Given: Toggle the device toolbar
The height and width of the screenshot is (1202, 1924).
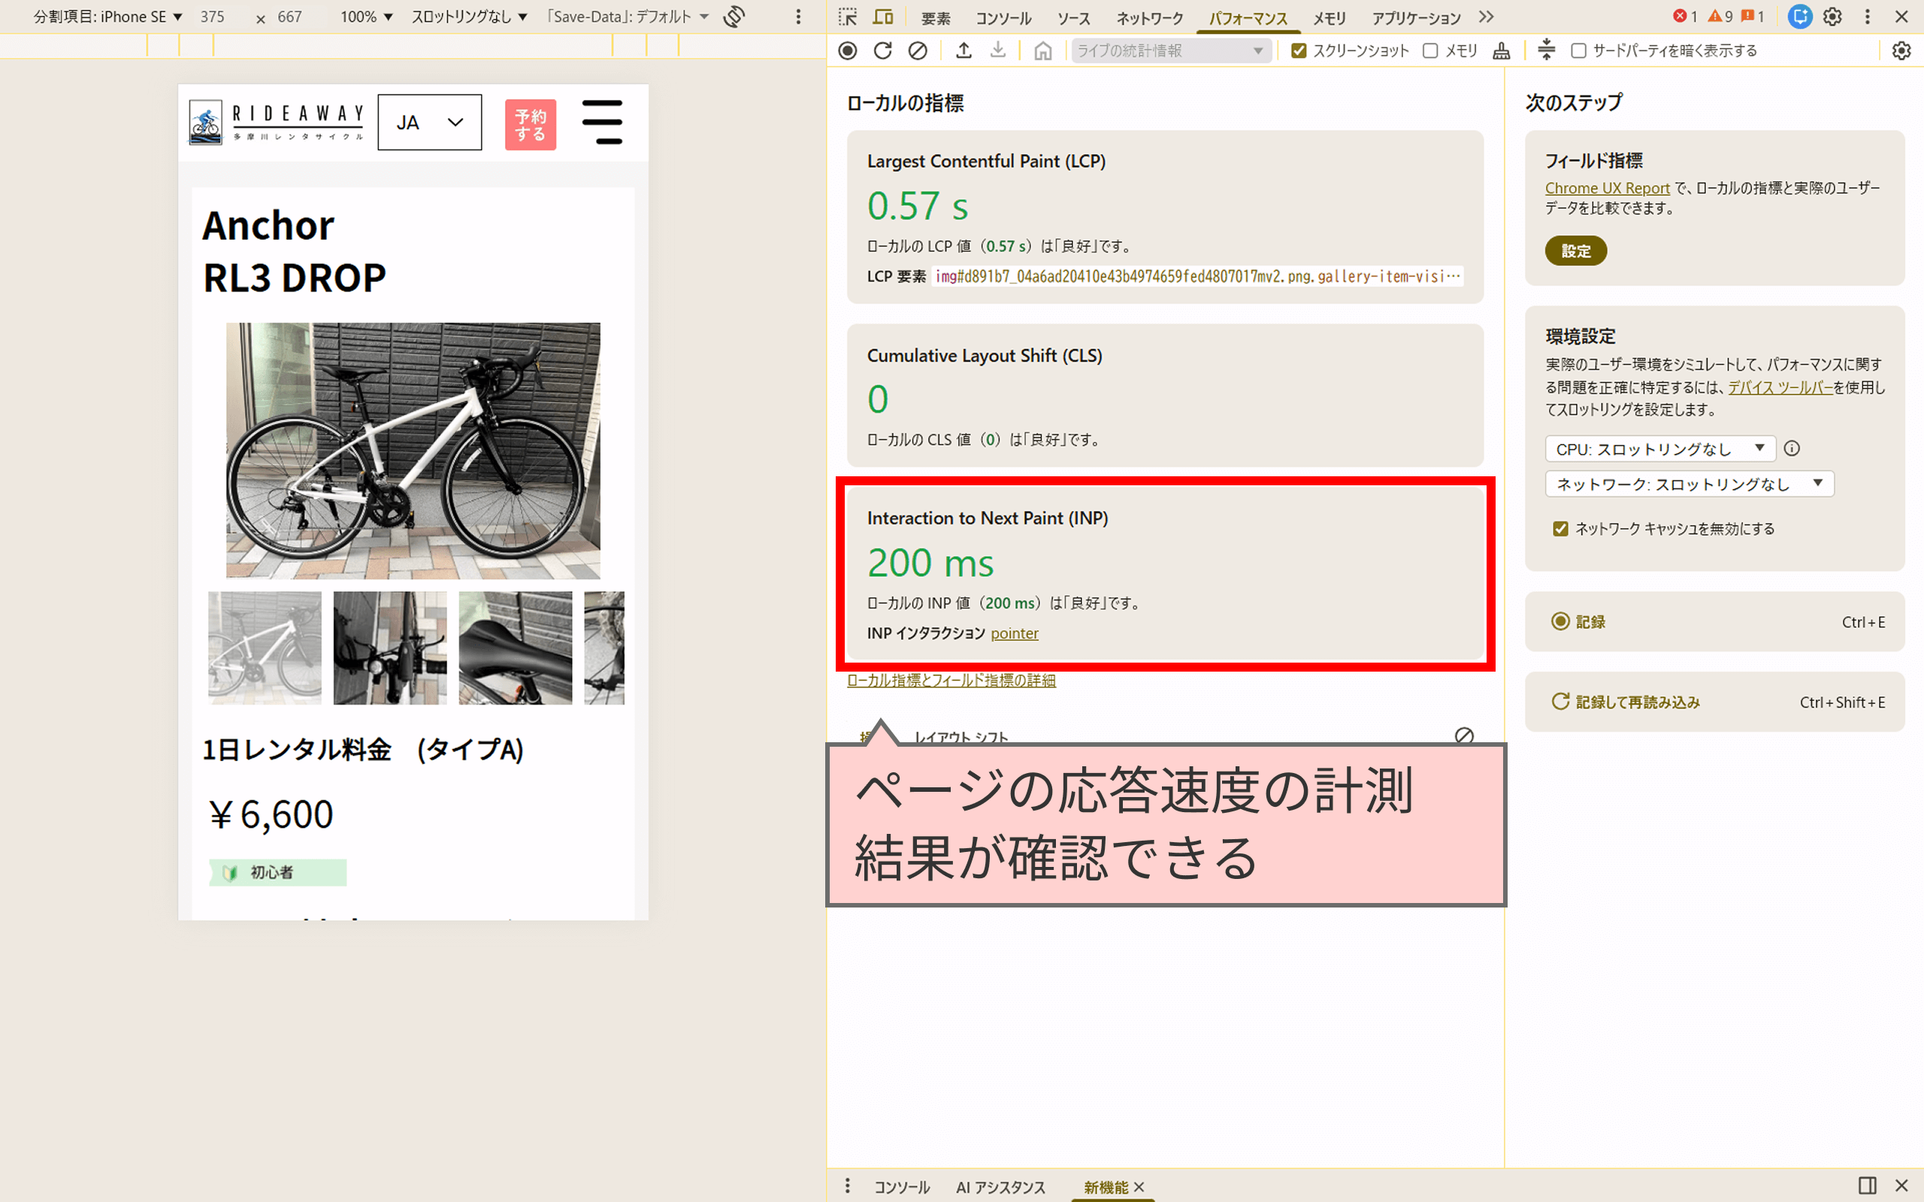Looking at the screenshot, I should tap(882, 17).
